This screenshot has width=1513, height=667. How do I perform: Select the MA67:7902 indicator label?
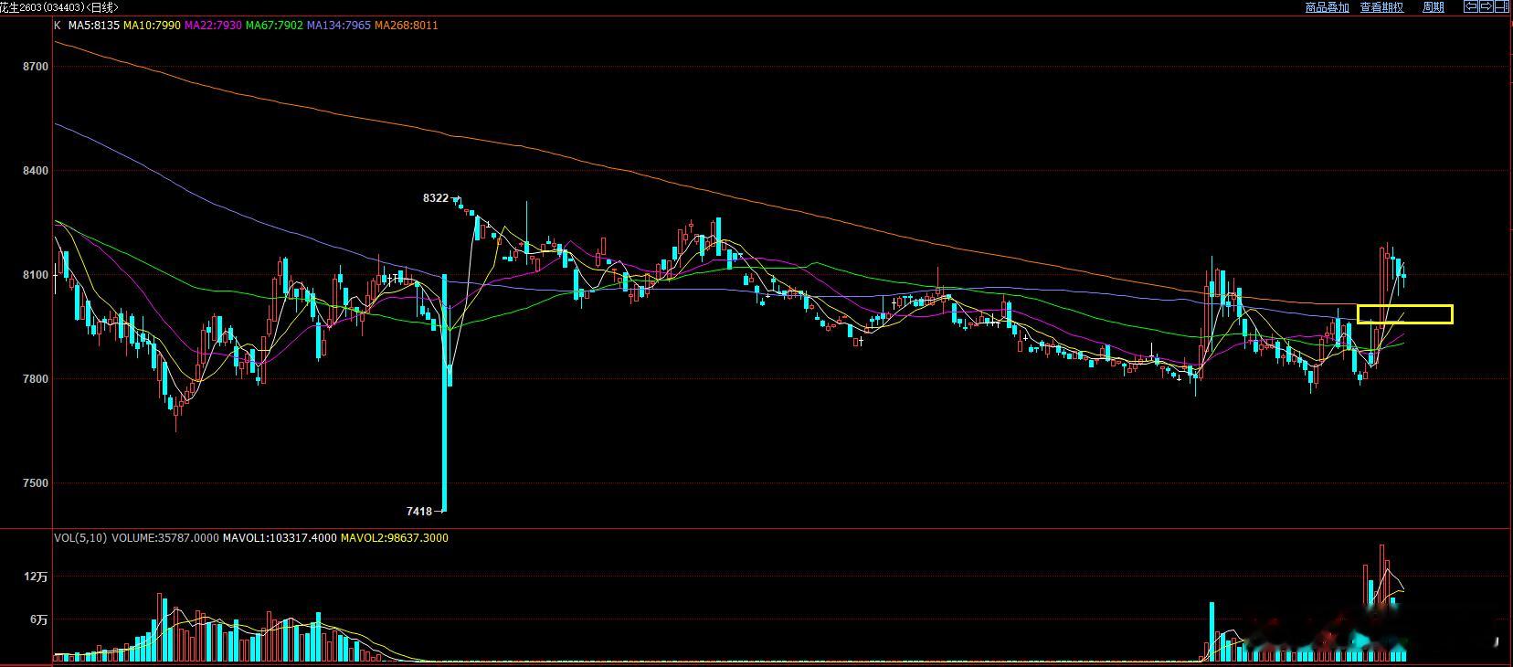(274, 25)
